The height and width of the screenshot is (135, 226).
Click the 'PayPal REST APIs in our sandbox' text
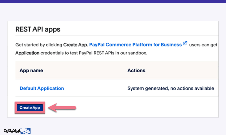pos(113,53)
